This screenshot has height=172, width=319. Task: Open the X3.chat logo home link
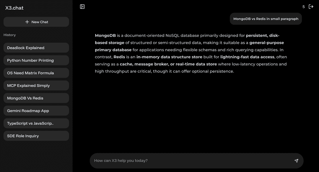[14, 8]
